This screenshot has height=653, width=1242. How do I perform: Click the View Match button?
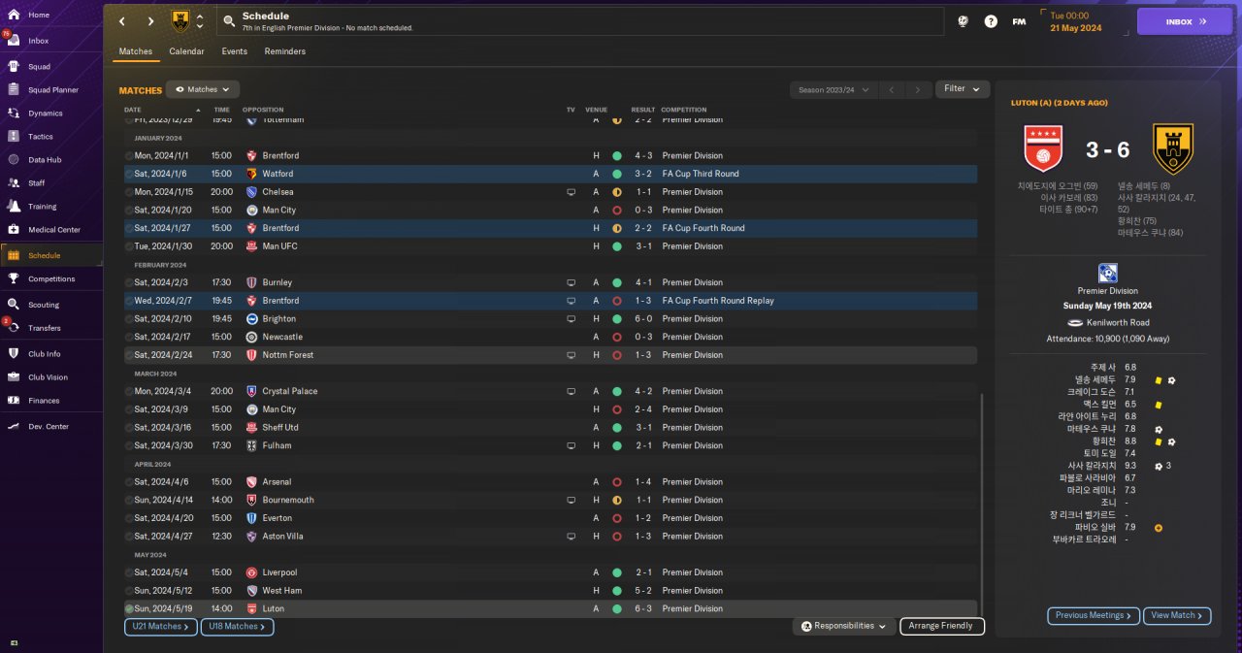(1177, 615)
